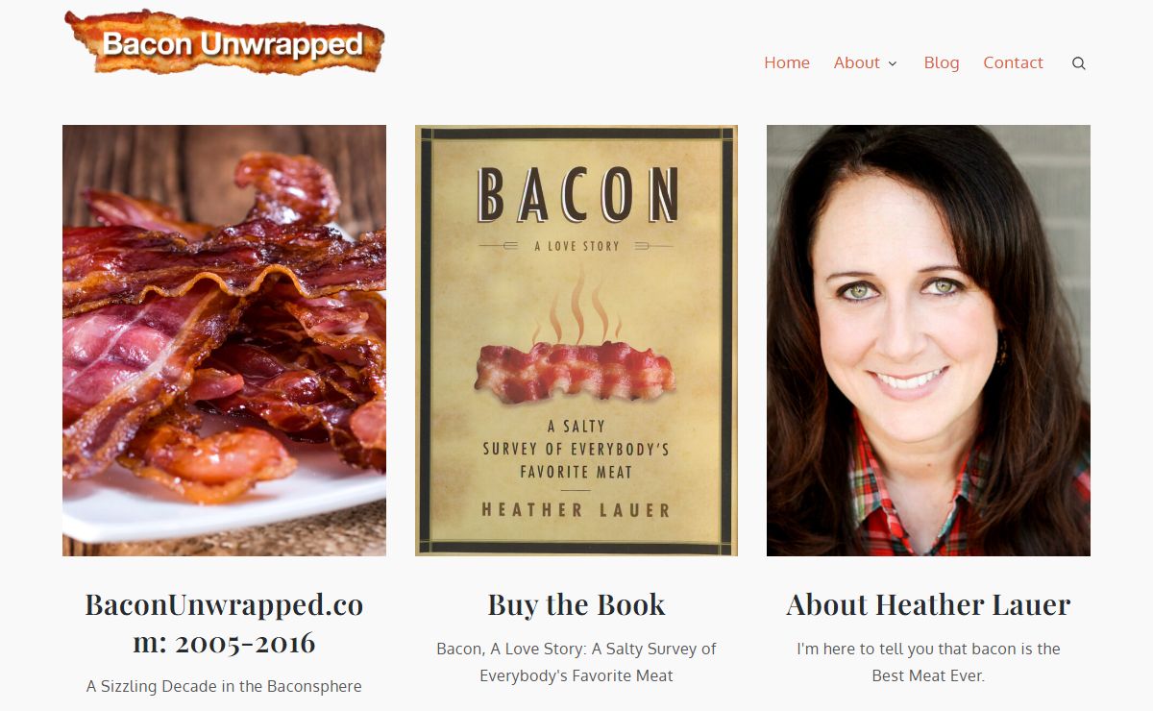
Task: Open the About menu item
Action: (856, 62)
